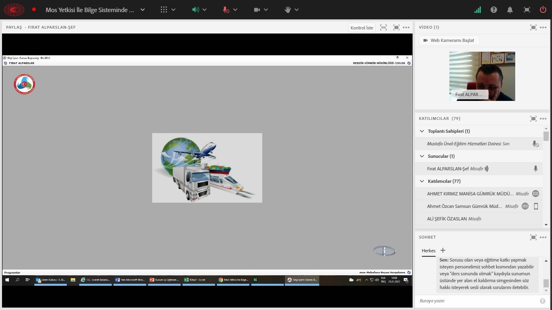Toggle full screen in top bar
552x310 pixels.
(527, 10)
